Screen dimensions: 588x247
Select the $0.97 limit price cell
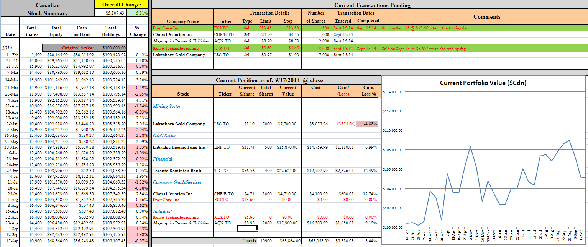point(266,55)
